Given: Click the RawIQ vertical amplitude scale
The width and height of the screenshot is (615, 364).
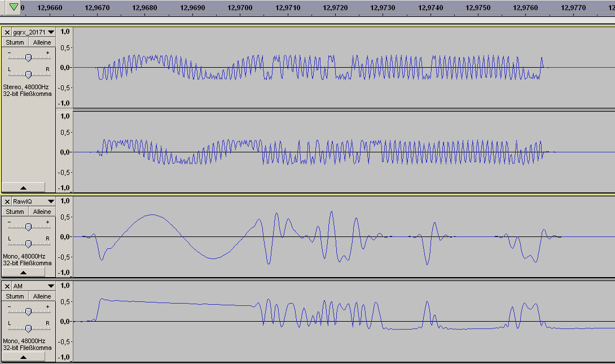Looking at the screenshot, I should 64,237.
